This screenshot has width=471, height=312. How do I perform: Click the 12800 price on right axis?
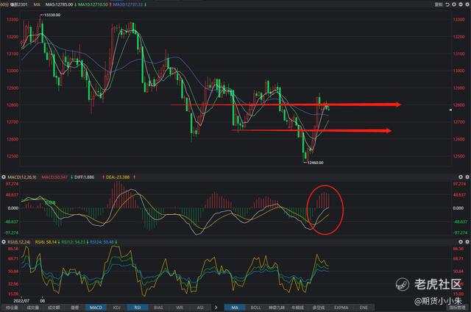pyautogui.click(x=458, y=105)
